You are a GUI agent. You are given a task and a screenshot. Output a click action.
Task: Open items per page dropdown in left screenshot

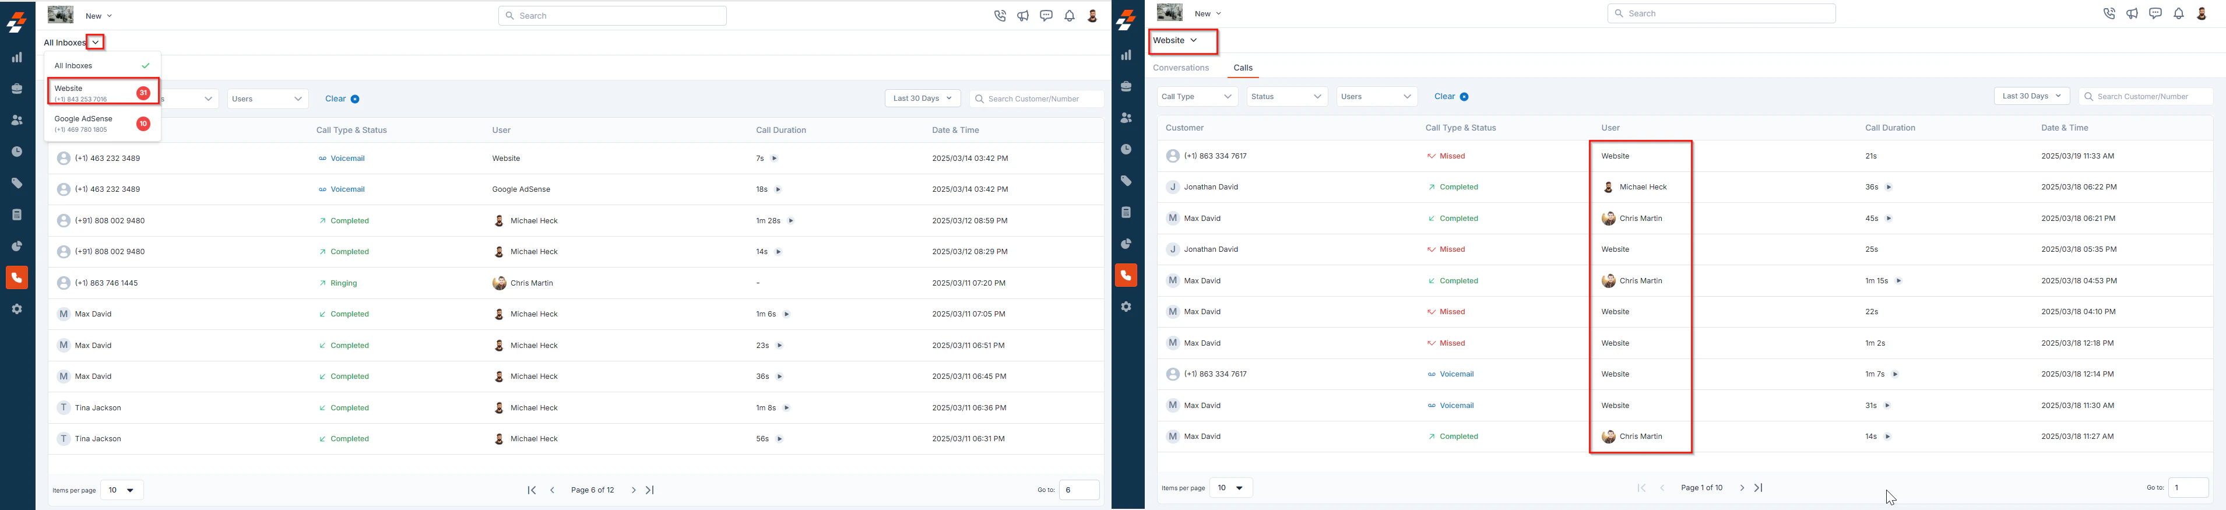coord(122,490)
